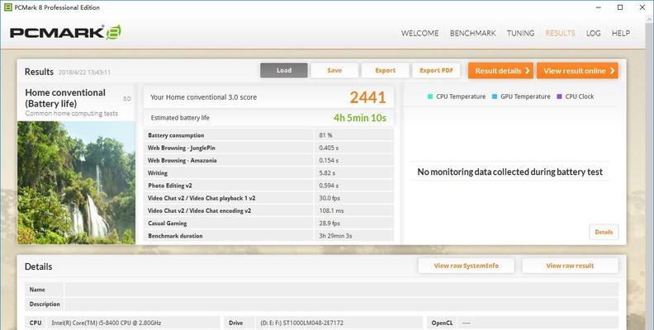Click the 28.9 fps value
This screenshot has width=654, height=330.
tap(329, 224)
